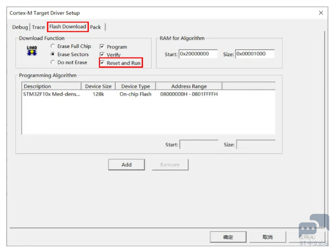Viewport: 333px width, 250px height.
Task: Select the Do not Erase option
Action: click(53, 62)
